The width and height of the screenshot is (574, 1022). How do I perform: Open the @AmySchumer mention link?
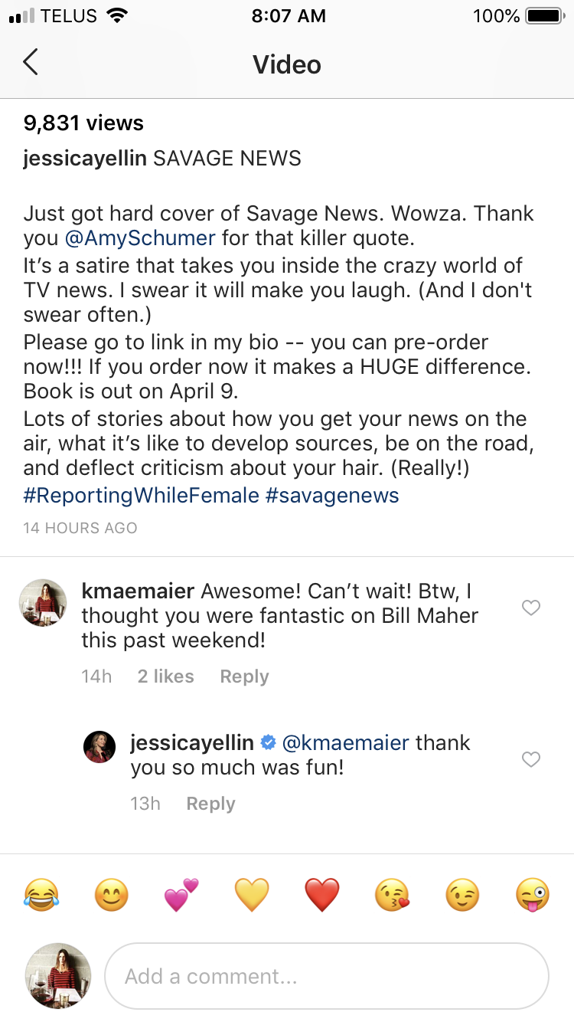tap(140, 238)
